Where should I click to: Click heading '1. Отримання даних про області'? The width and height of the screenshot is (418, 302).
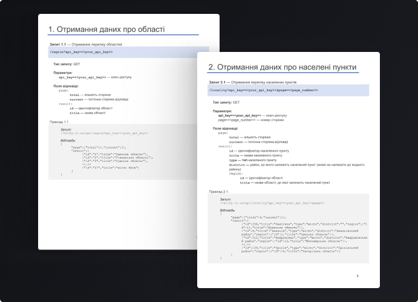point(106,30)
